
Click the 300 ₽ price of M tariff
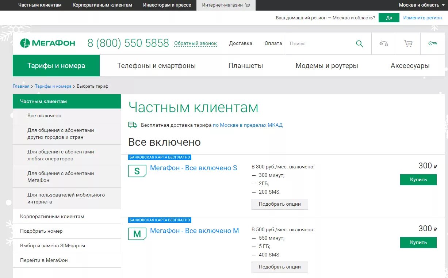[x=428, y=229]
